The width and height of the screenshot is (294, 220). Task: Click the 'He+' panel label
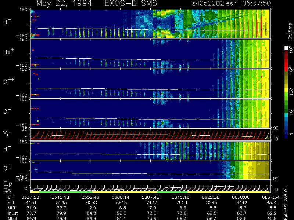tap(8, 51)
